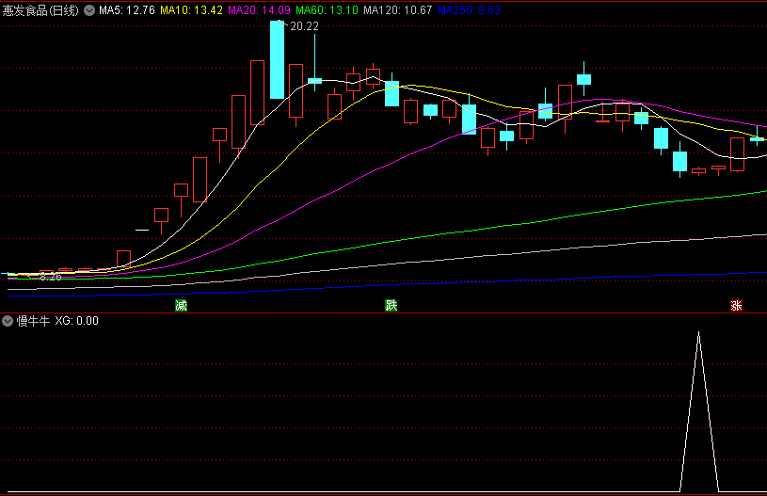This screenshot has width=767, height=496.
Task: Expand the 慢牛牛 indicator dropdown arrow
Action: [8, 321]
